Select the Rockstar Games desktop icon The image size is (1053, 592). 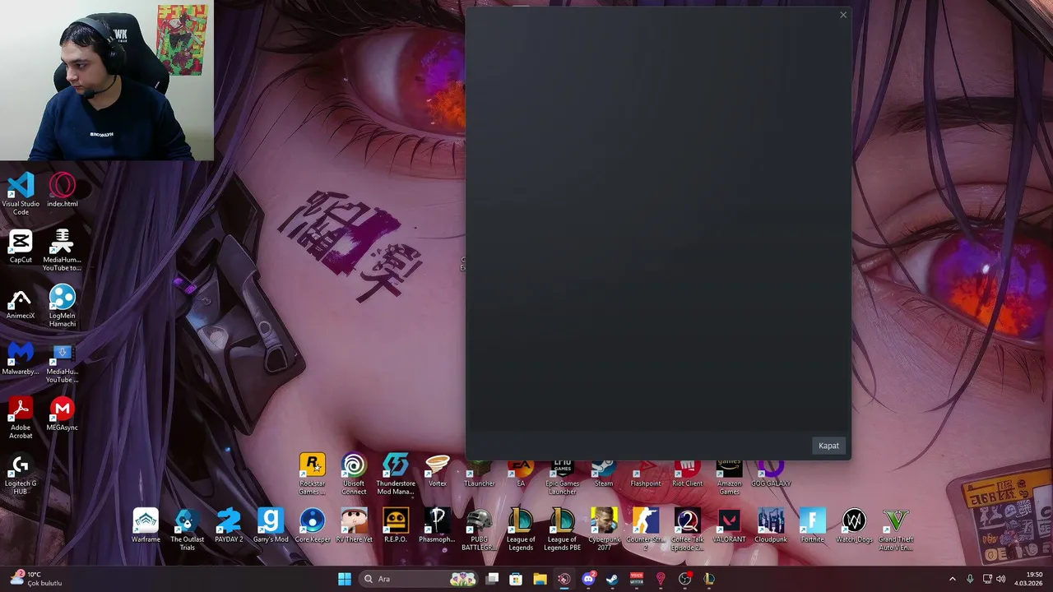(x=313, y=474)
